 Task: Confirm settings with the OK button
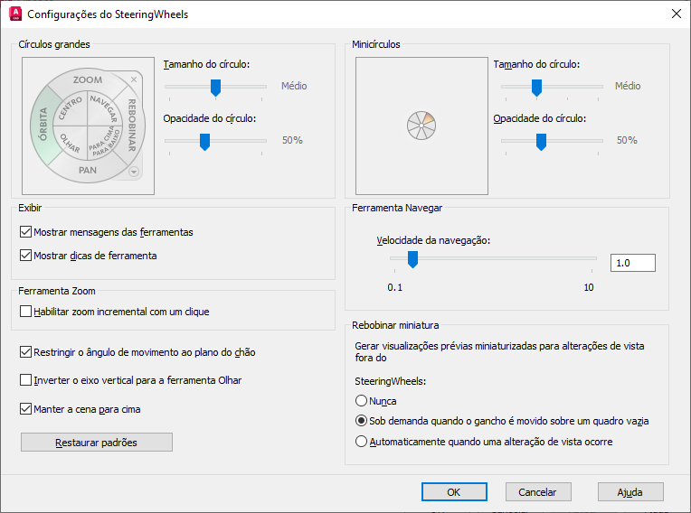(x=454, y=492)
